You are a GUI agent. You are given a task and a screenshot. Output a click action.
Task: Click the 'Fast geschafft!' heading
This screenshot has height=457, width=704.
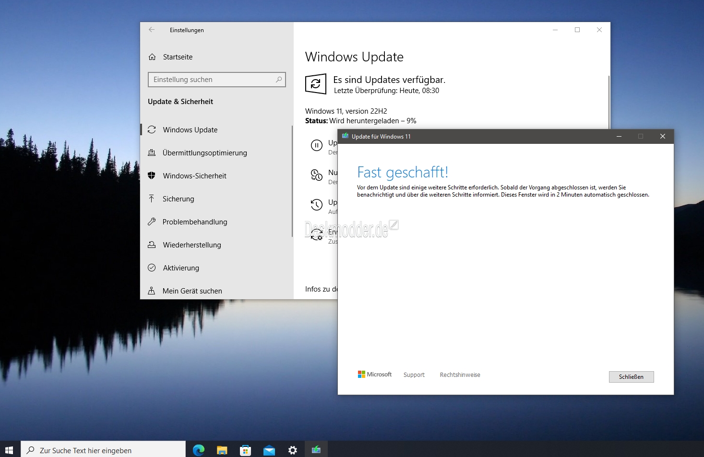click(x=403, y=172)
